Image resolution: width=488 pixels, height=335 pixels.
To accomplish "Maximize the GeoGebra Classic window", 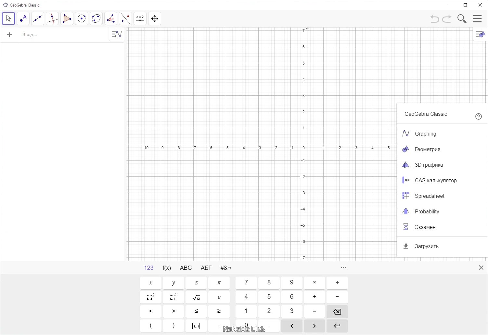I will [465, 5].
